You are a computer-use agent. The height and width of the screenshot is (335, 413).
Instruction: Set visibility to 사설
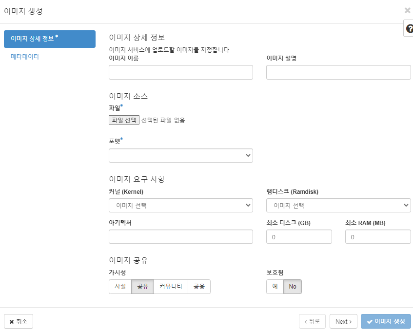tap(120, 287)
